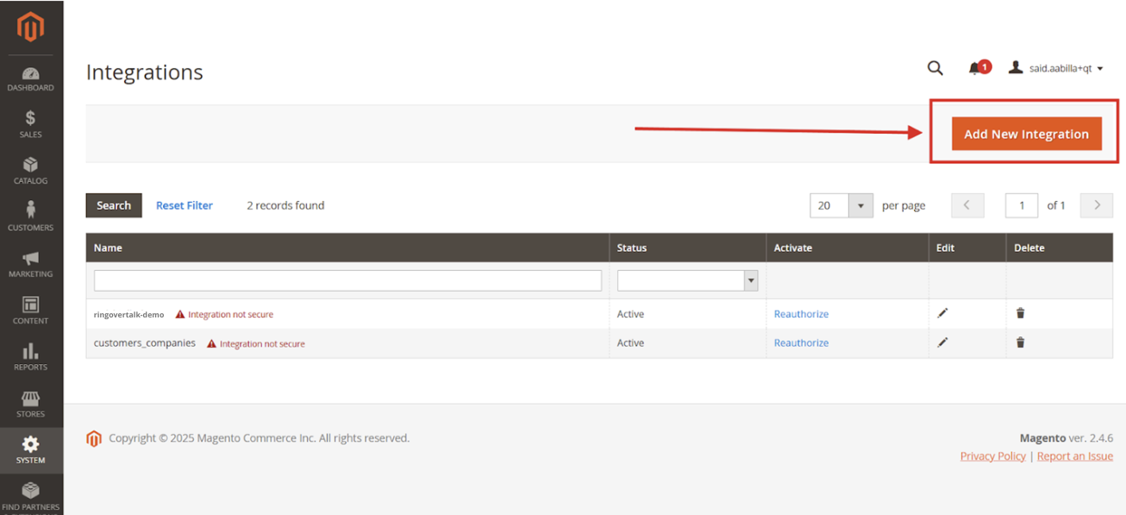The height and width of the screenshot is (515, 1126).
Task: Click the search magnifier icon
Action: 935,68
